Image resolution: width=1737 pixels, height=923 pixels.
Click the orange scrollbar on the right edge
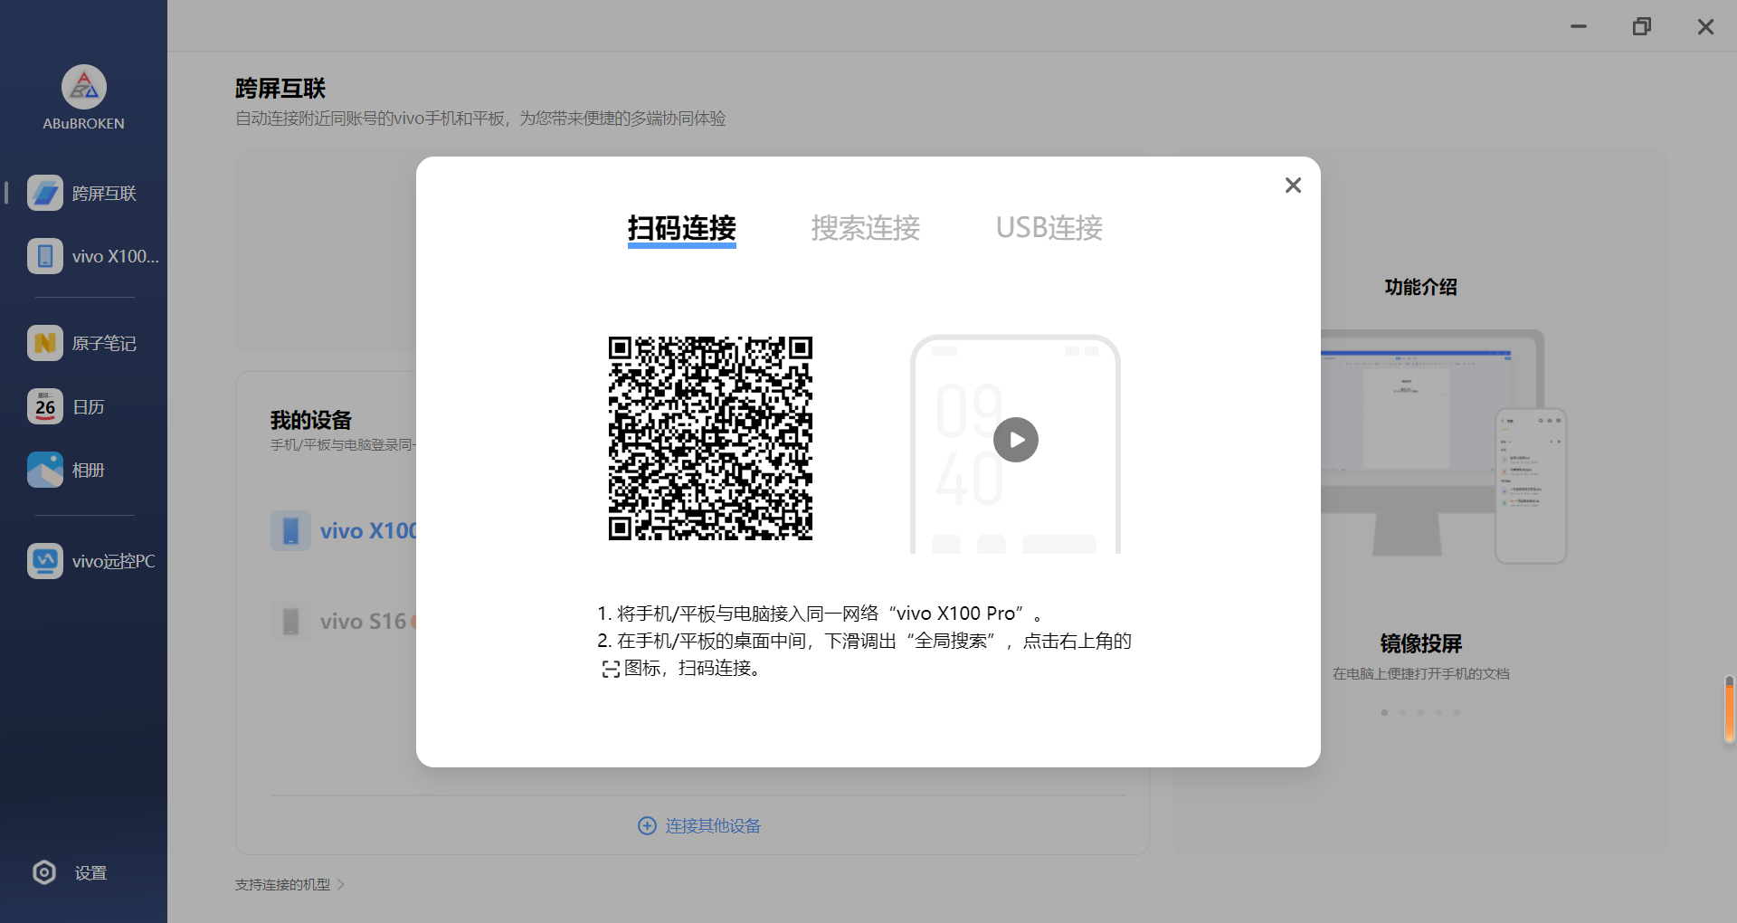pyautogui.click(x=1729, y=709)
